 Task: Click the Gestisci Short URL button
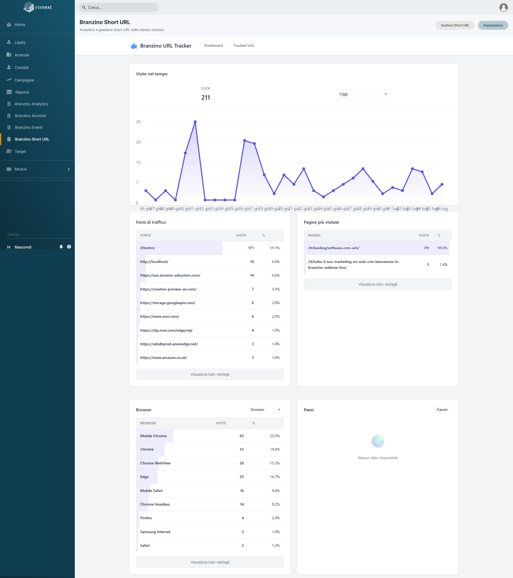pyautogui.click(x=455, y=25)
